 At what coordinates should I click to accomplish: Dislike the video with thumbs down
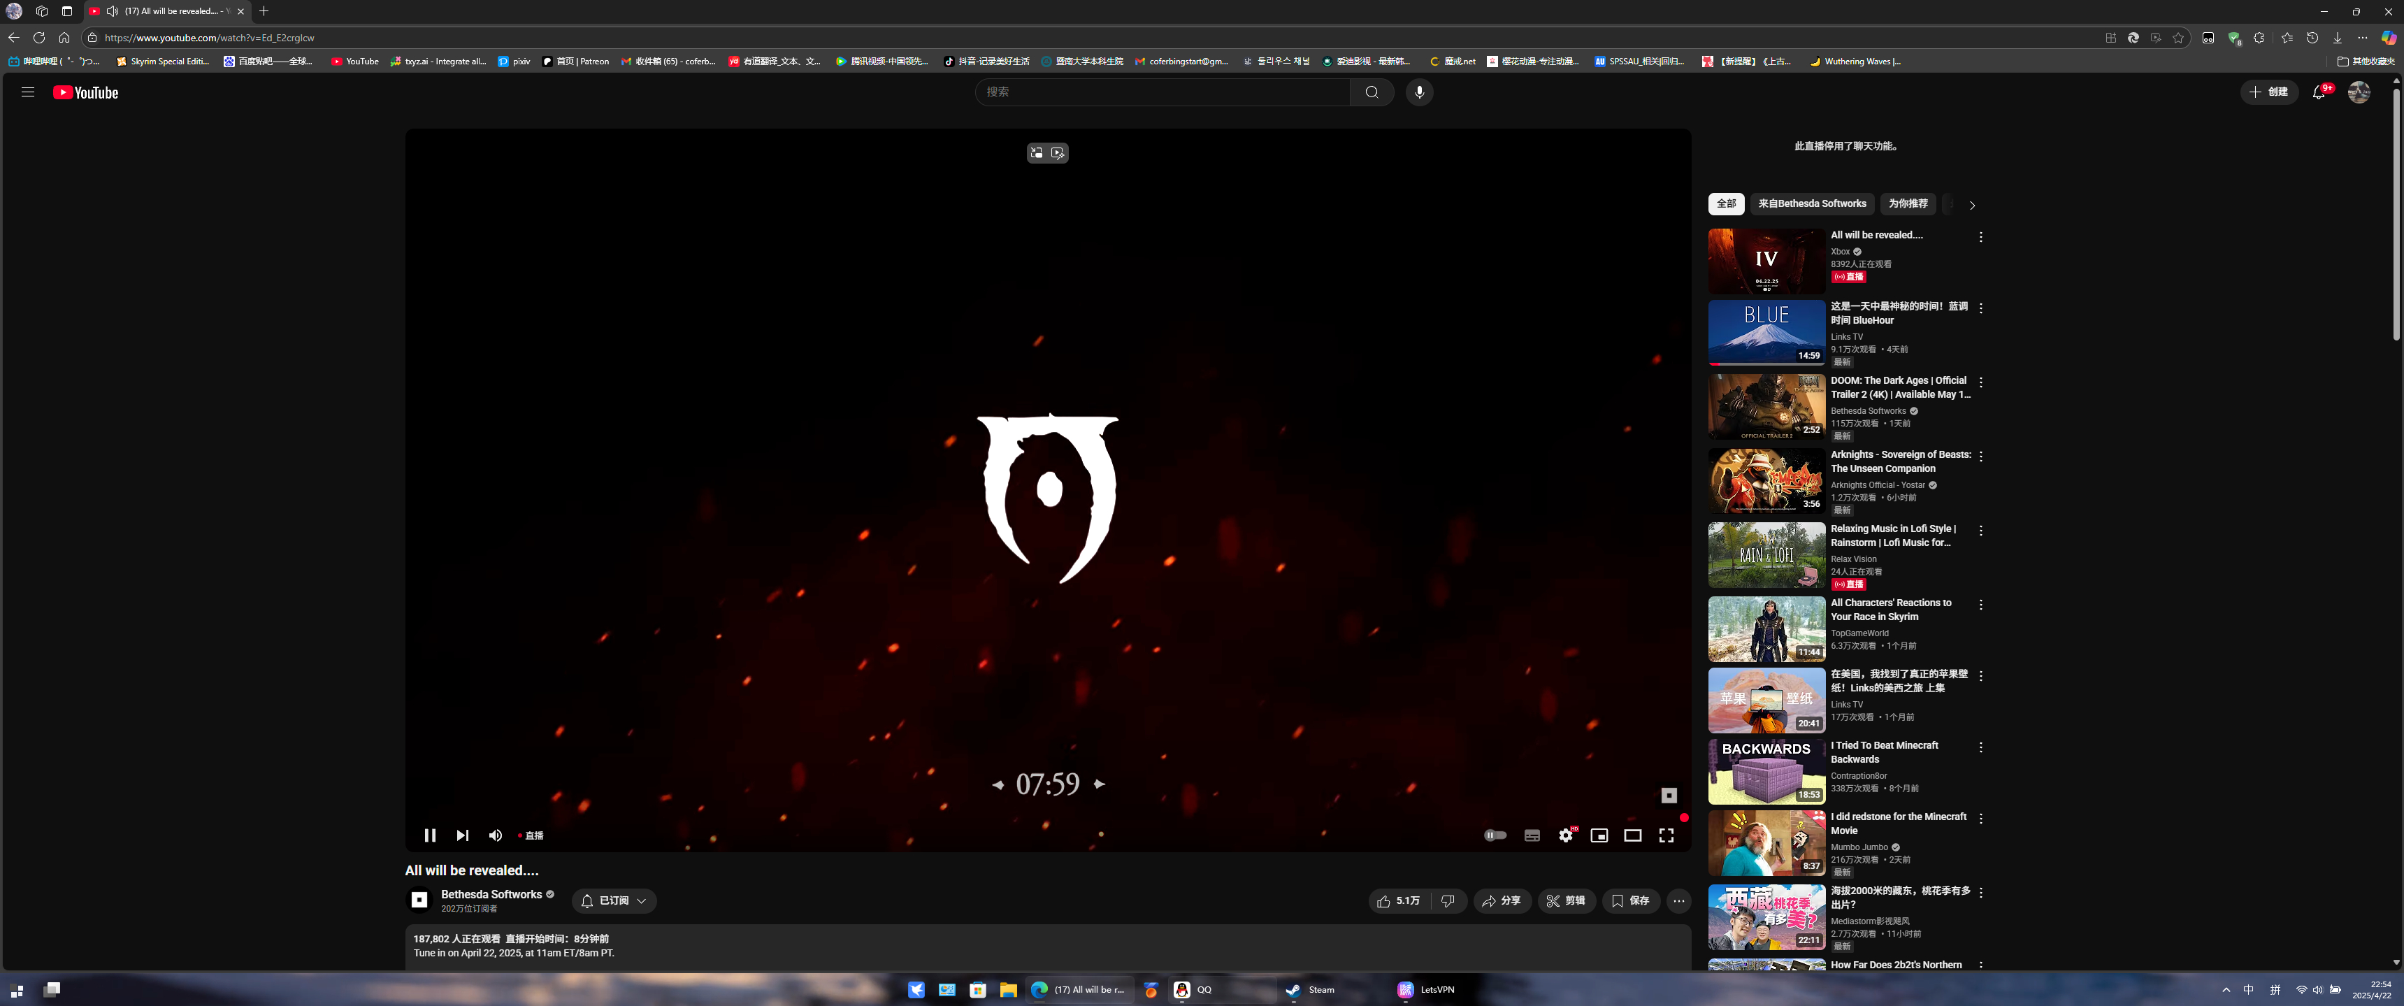coord(1448,900)
